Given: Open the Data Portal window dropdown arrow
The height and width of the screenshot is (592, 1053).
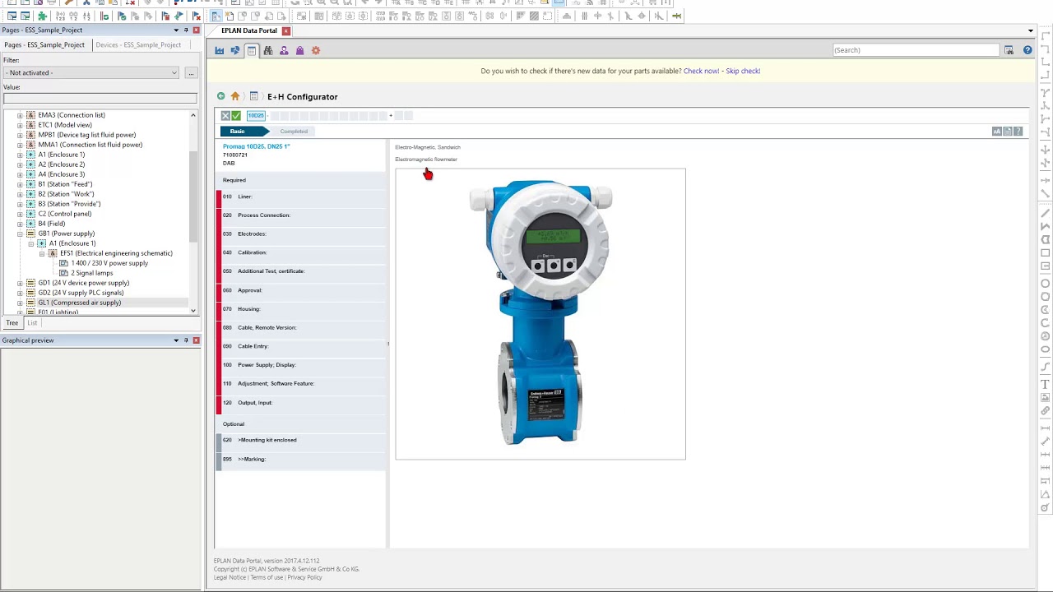Looking at the screenshot, I should pos(1031,31).
